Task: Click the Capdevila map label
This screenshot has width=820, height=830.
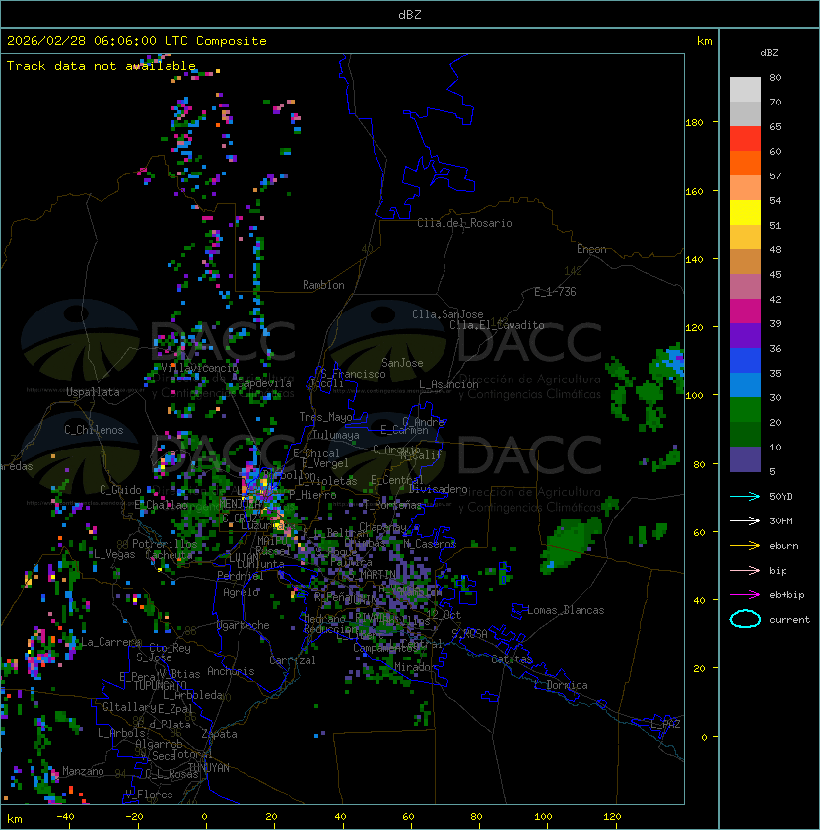Action: (265, 383)
